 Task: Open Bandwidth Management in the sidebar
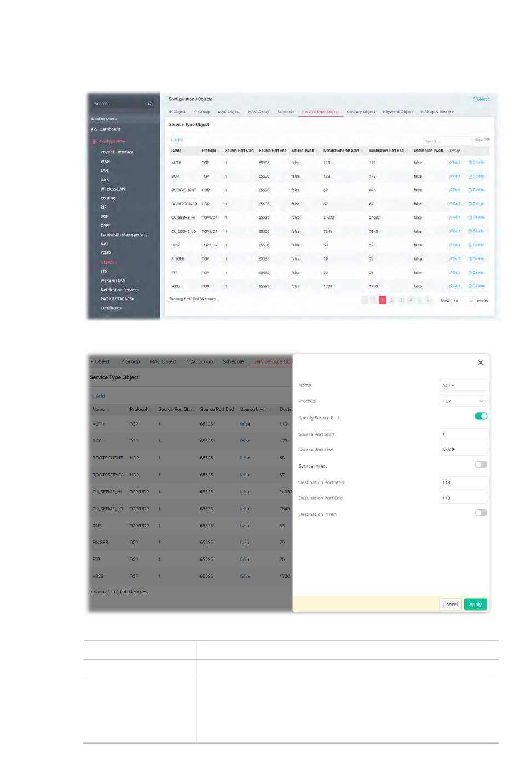(123, 235)
